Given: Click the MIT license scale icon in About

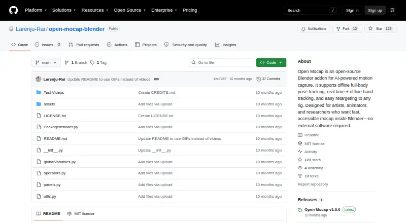Looking at the screenshot, I should (300, 143).
